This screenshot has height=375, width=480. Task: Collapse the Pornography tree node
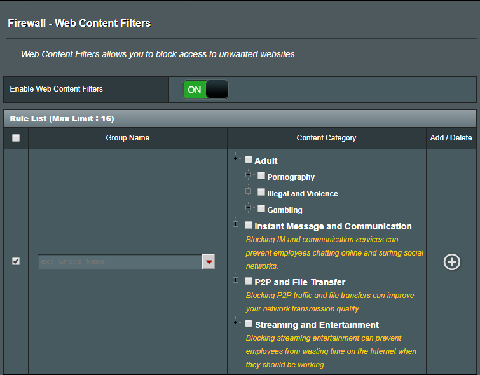[x=249, y=175]
